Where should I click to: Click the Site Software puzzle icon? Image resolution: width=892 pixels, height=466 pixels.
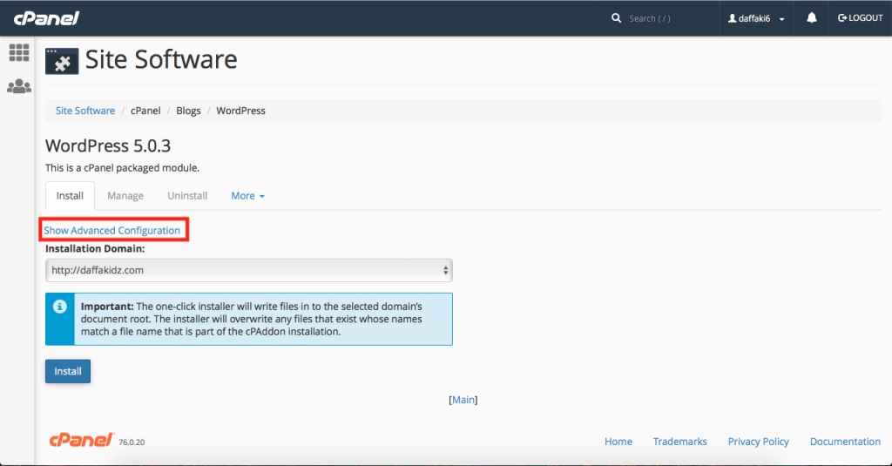click(x=62, y=61)
